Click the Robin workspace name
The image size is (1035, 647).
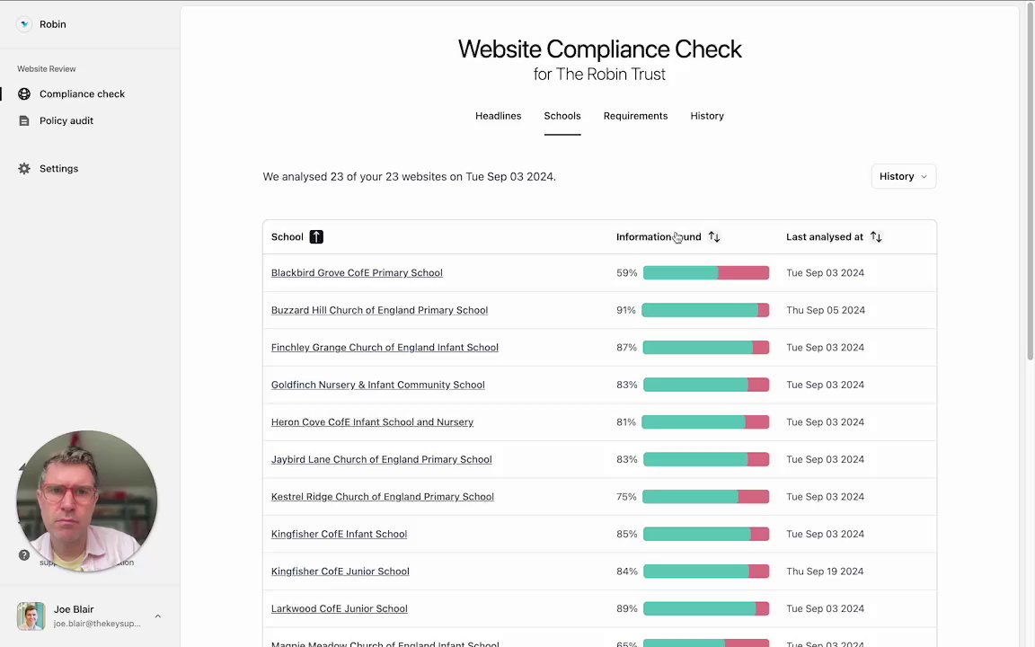53,24
